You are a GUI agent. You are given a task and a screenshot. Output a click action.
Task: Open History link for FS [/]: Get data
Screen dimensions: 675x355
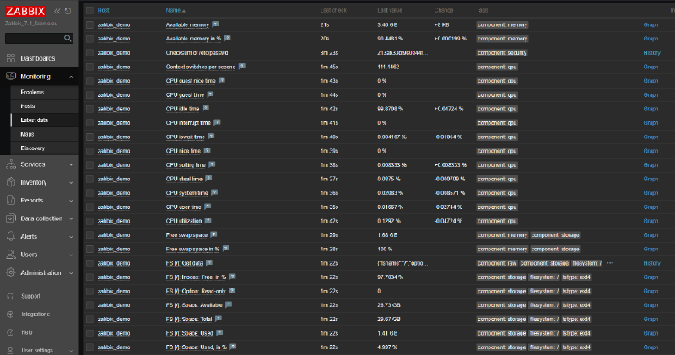(x=651, y=263)
